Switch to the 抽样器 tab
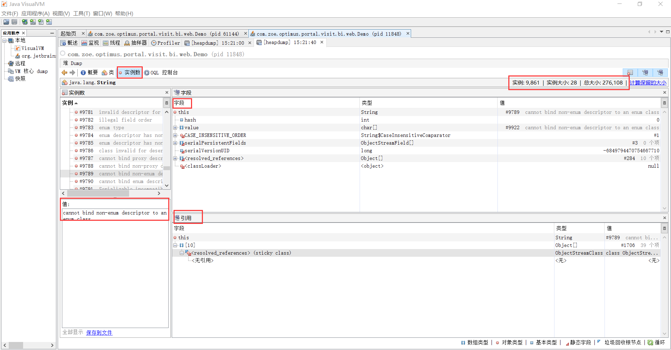671x350 pixels. coord(136,43)
